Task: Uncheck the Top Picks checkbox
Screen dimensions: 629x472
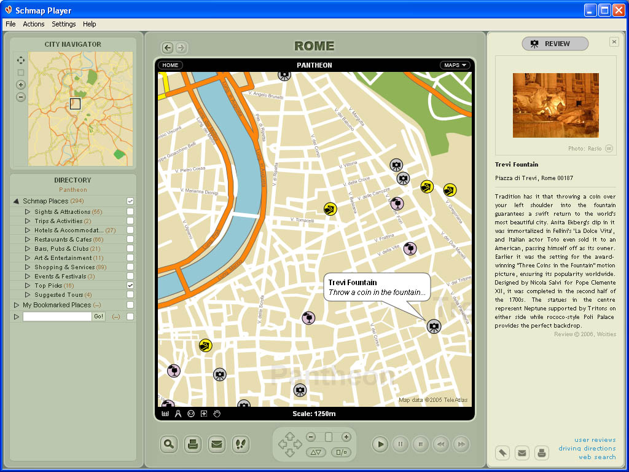Action: coord(130,286)
